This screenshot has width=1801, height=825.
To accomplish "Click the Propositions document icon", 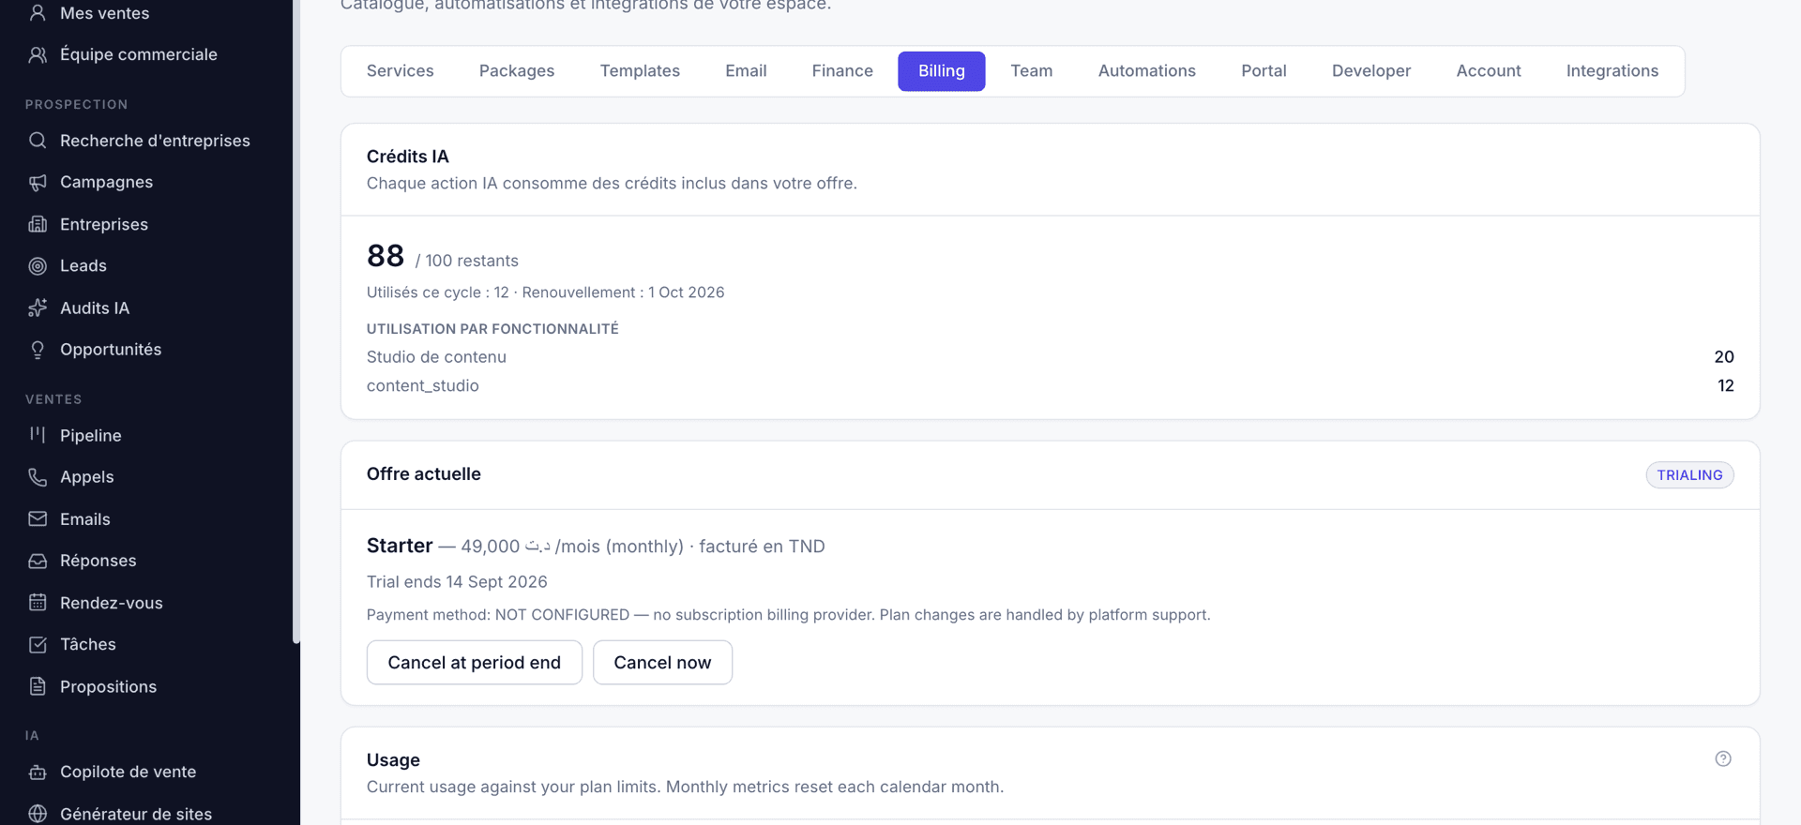I will [38, 686].
